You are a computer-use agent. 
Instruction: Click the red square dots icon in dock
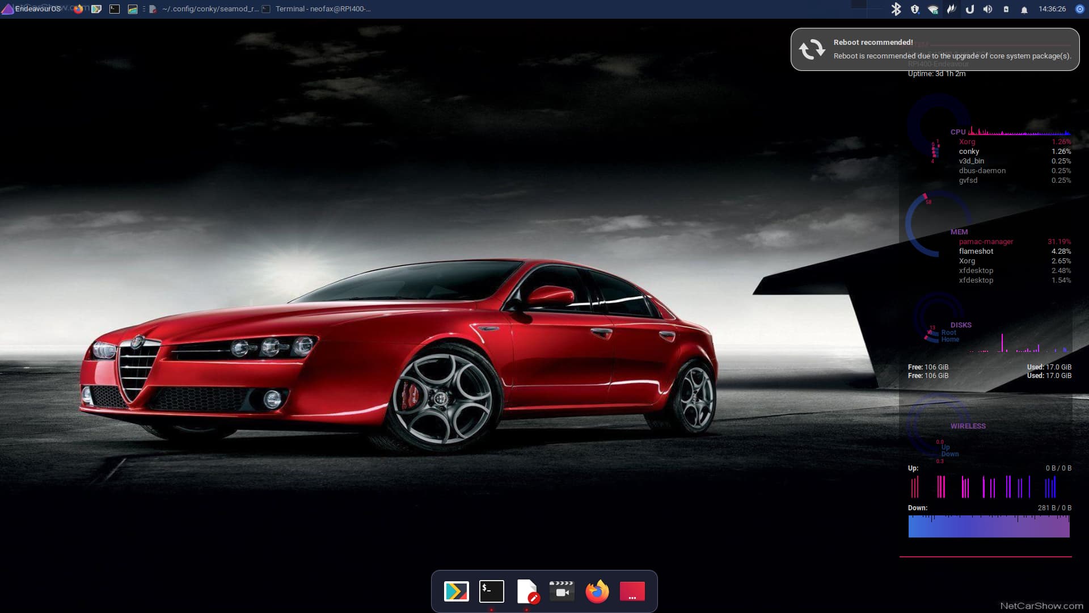(x=632, y=591)
